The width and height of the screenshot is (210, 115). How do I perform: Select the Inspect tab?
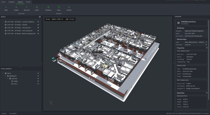[x=20, y=2]
